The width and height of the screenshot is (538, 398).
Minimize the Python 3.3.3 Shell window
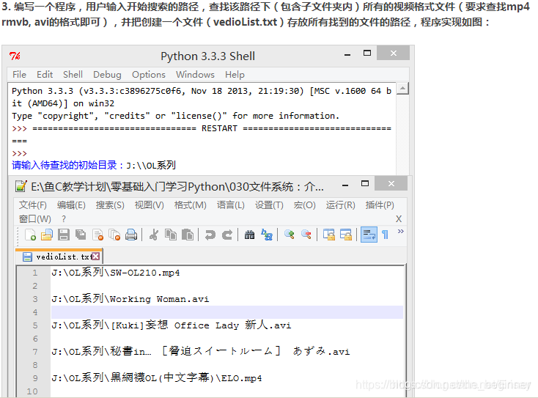click(x=347, y=55)
